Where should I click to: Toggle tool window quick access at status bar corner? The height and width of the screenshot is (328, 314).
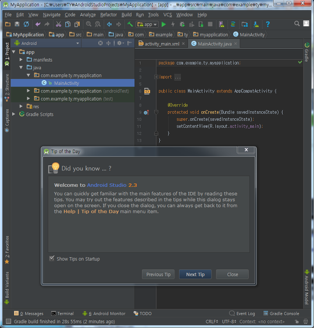click(8, 321)
